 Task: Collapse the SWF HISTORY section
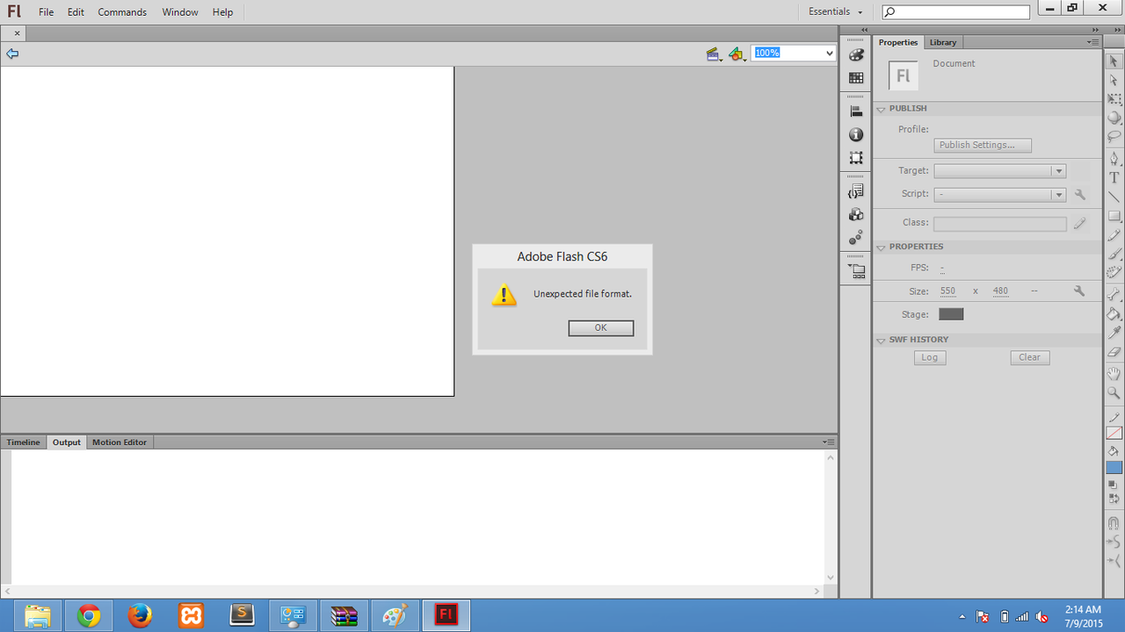[881, 340]
